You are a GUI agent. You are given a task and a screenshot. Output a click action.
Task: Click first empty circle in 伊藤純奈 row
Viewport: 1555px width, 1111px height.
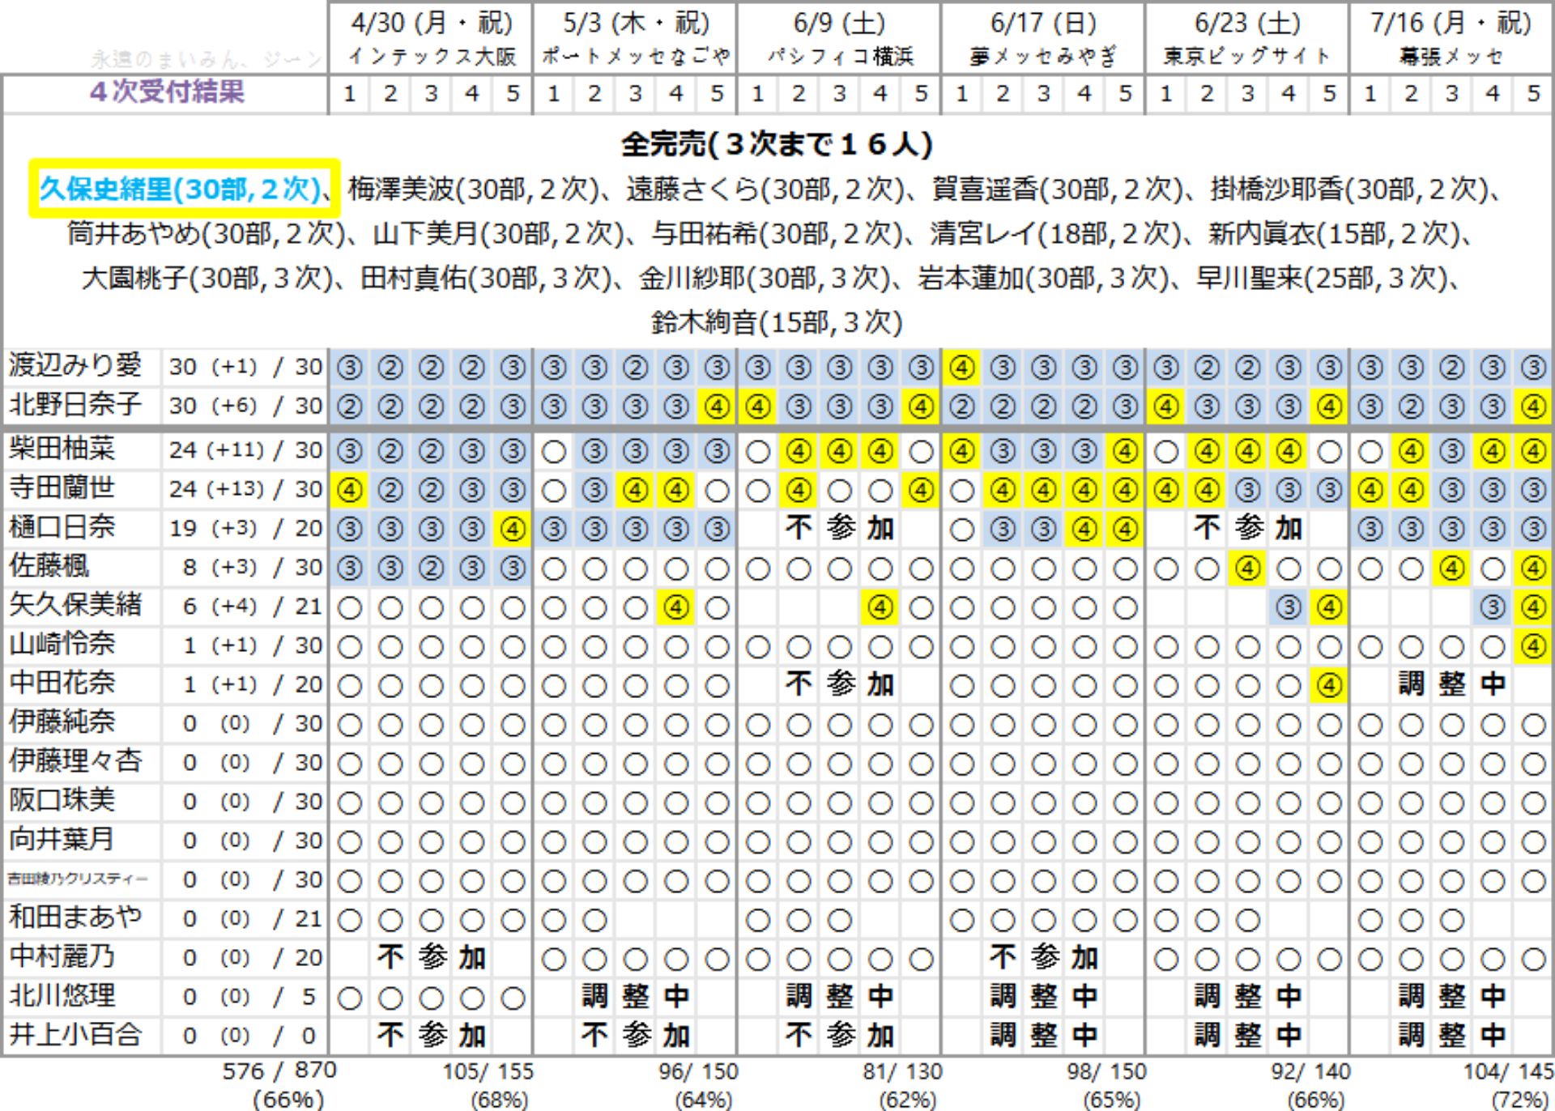coord(349,725)
